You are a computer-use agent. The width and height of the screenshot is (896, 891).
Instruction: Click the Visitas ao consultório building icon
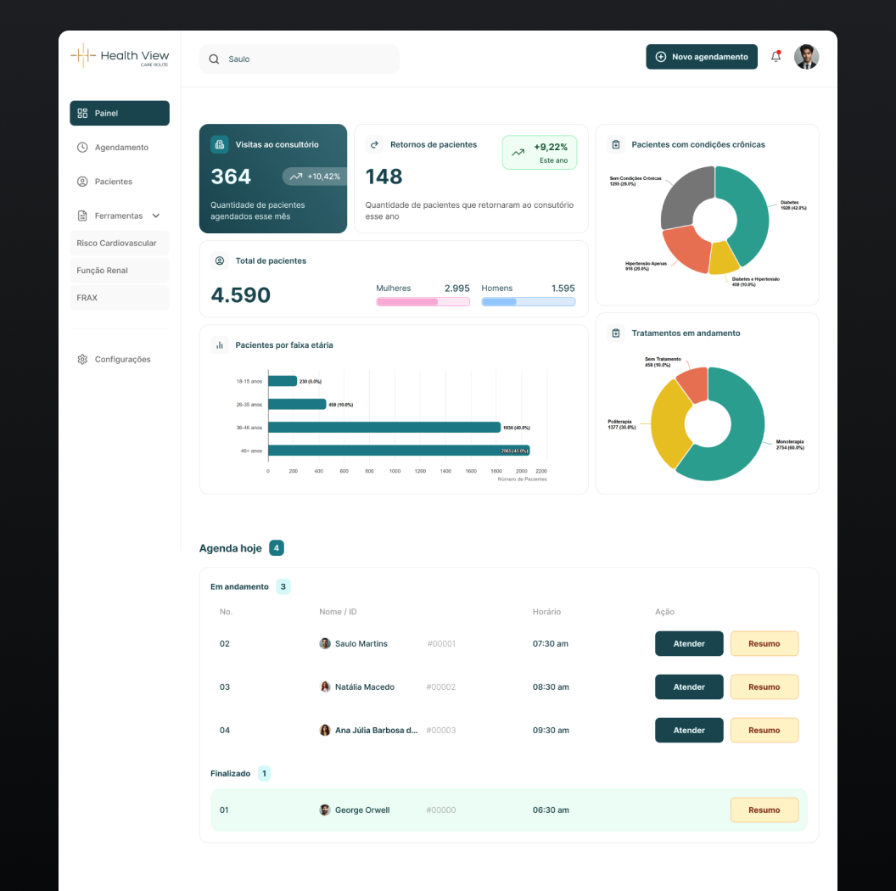click(220, 144)
